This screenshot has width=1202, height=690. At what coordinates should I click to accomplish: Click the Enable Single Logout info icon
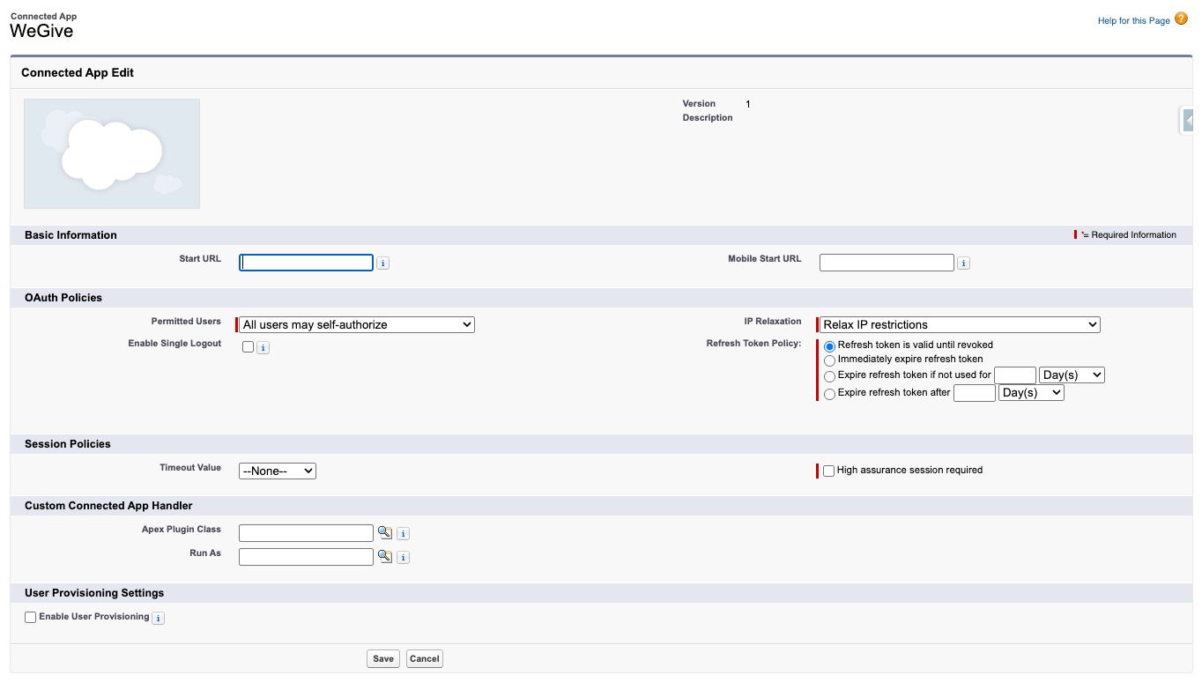tap(263, 348)
